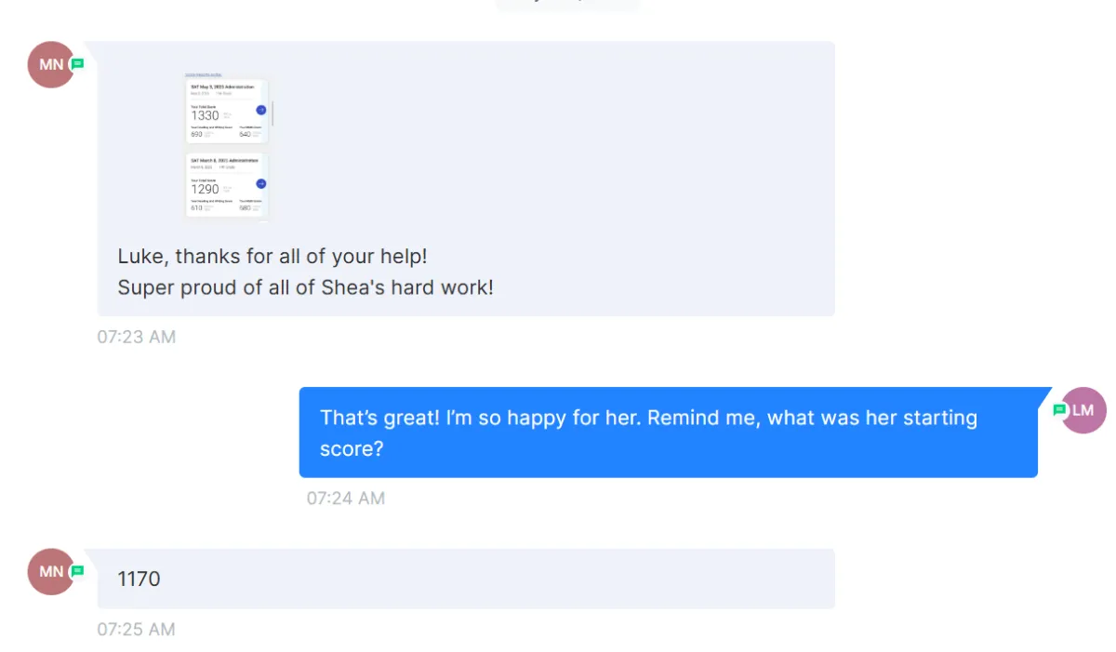This screenshot has width=1116, height=652.
Task: Click green chat badge beside LM avatar
Action: click(1059, 410)
